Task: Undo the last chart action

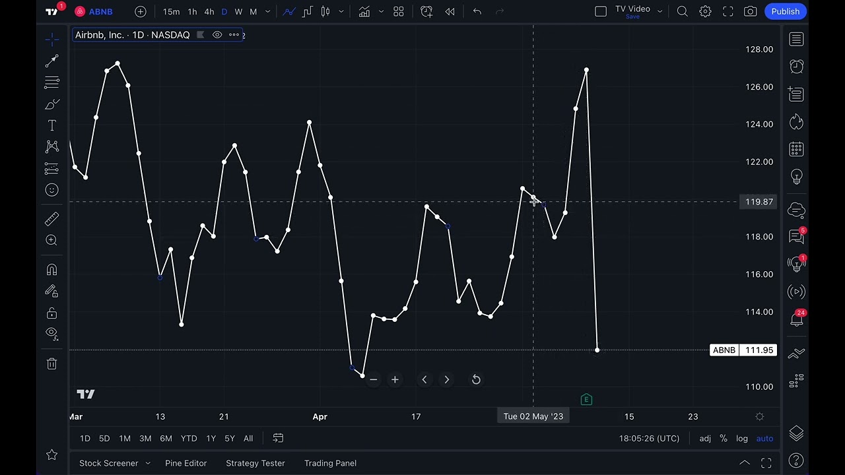Action: point(477,11)
